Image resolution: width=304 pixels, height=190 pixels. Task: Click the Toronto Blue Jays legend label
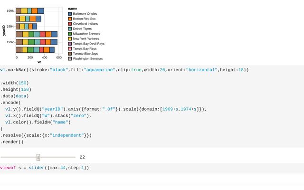pyautogui.click(x=86, y=54)
